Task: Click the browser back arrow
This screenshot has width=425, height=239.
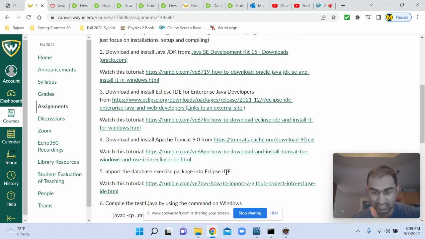Action: (7, 17)
